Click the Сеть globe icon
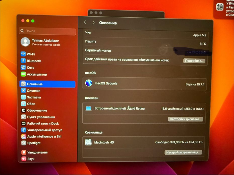 tap(23, 67)
